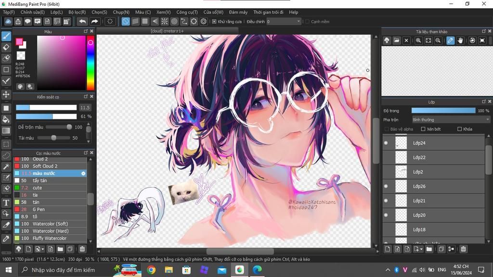Viewport: 493px width, 277px height.
Task: Open the Bộ lọc(R) menu
Action: pos(77,12)
